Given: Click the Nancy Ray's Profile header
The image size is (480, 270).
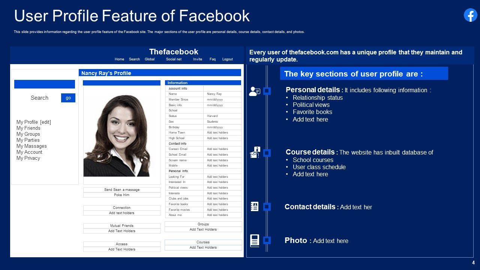Looking at the screenshot, I should click(160, 73).
